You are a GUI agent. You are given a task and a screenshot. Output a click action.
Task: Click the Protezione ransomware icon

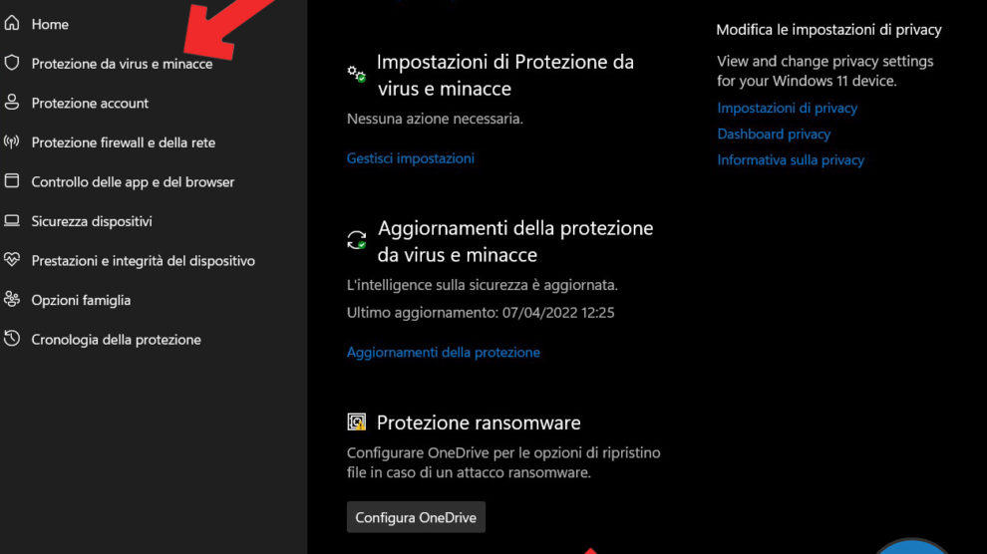point(356,422)
